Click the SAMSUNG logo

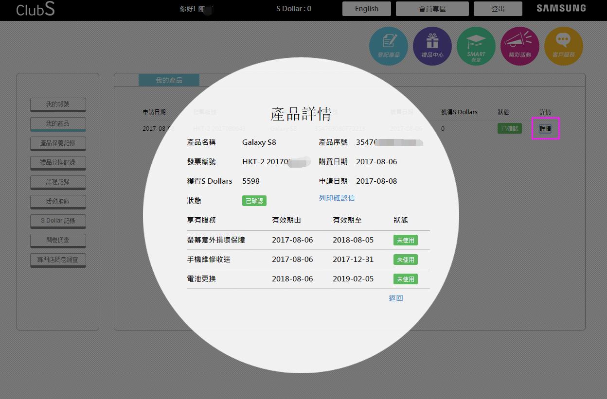click(x=561, y=8)
